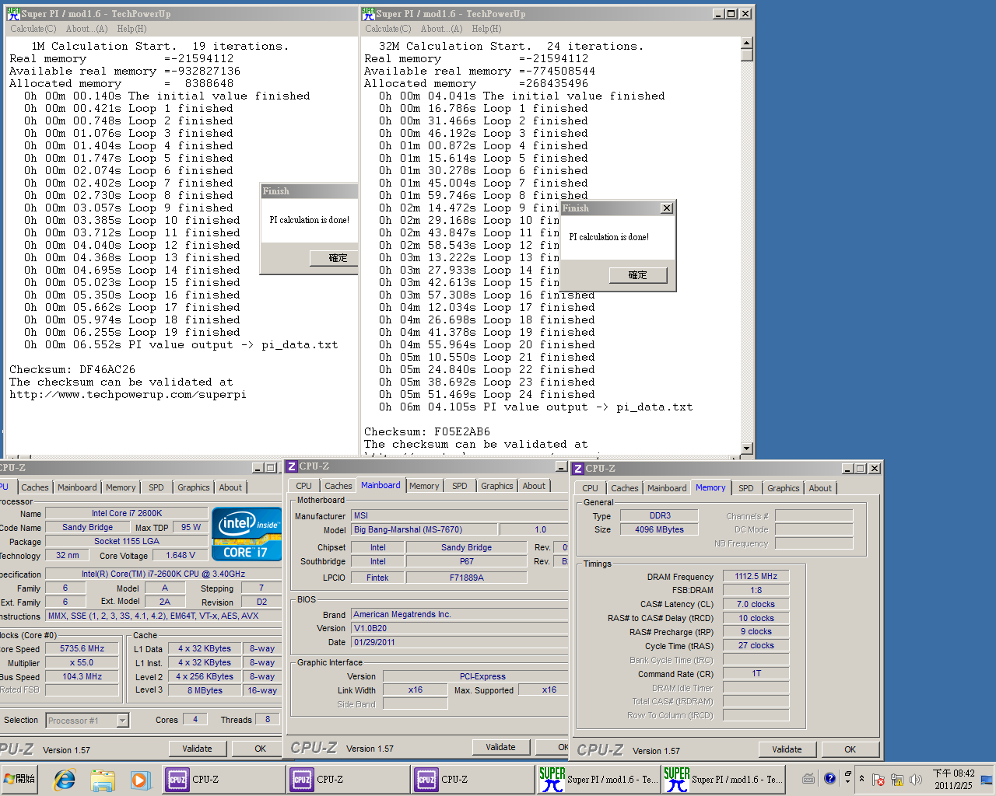Switch to third CPU-Z taskbar button

[x=472, y=779]
